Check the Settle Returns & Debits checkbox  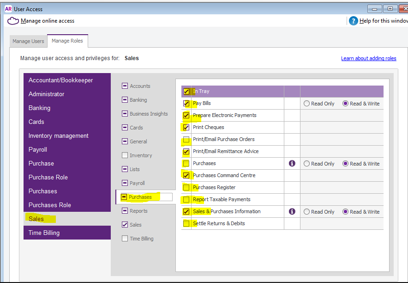[186, 224]
